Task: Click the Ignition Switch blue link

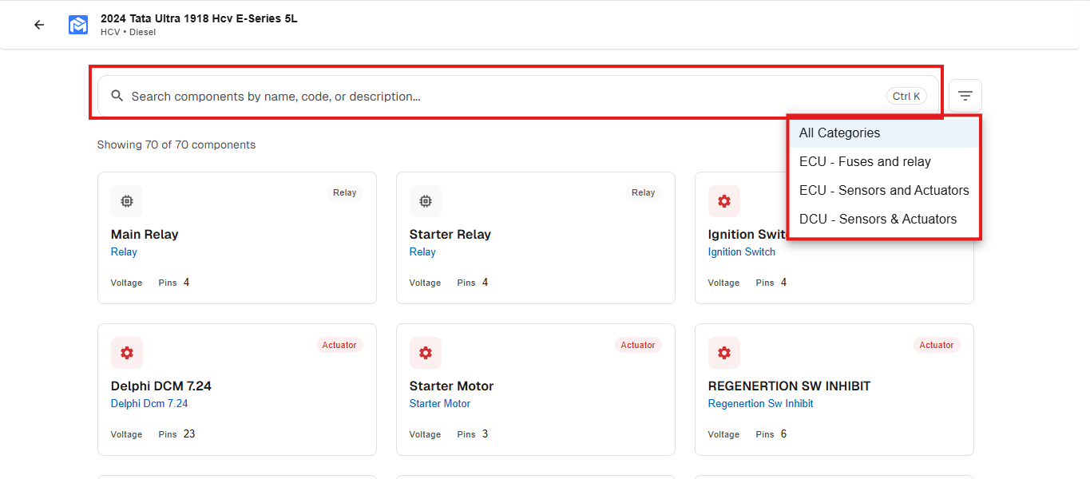Action: [742, 251]
